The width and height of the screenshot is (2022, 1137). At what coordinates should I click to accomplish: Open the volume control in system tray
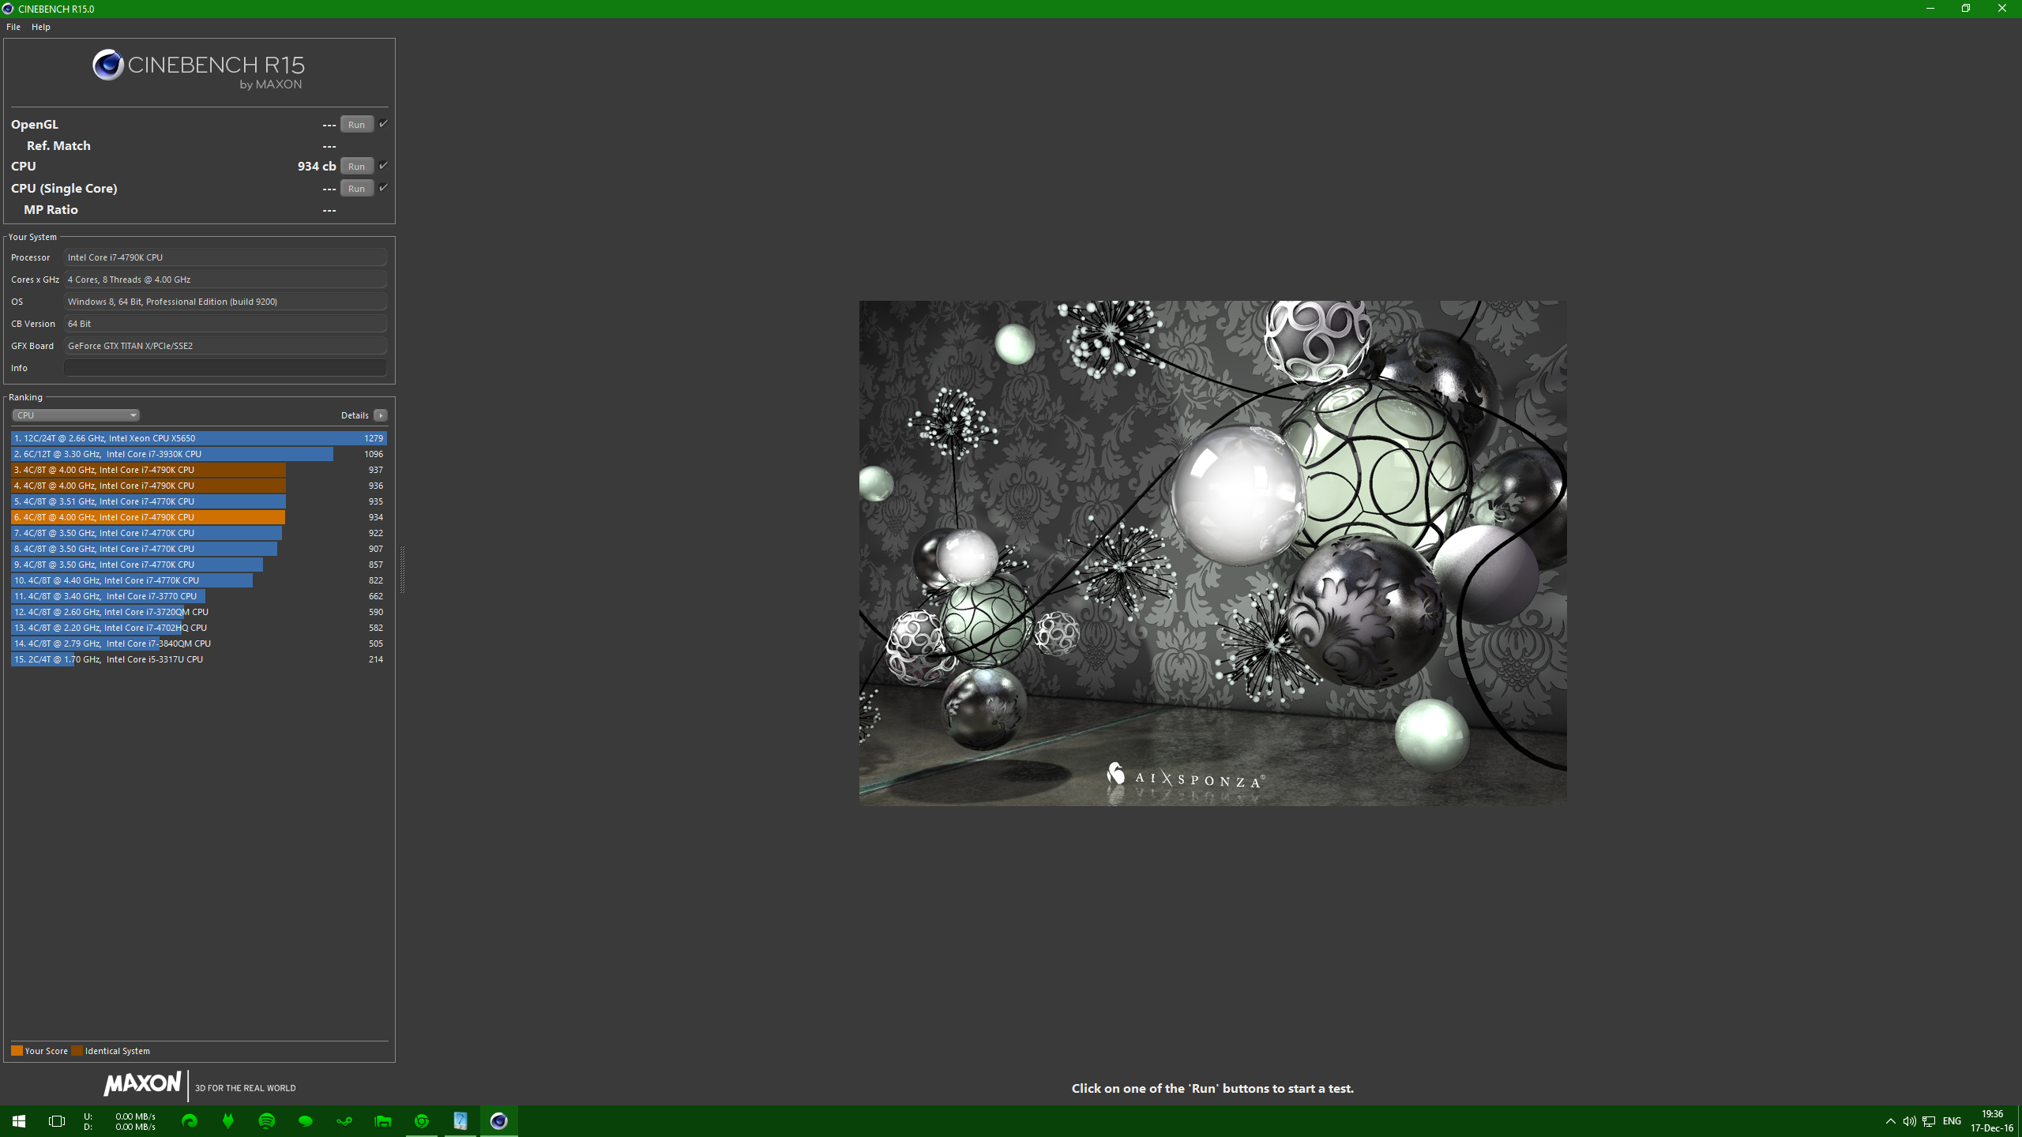tap(1909, 1121)
